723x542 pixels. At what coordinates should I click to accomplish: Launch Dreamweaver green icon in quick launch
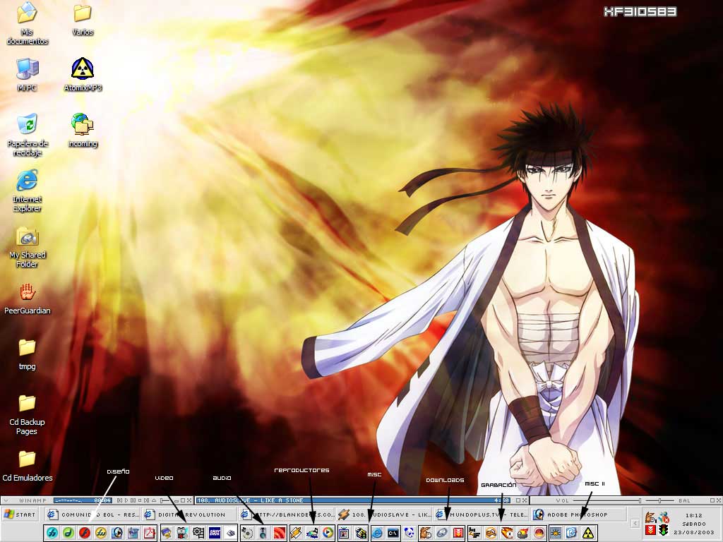[x=68, y=533]
